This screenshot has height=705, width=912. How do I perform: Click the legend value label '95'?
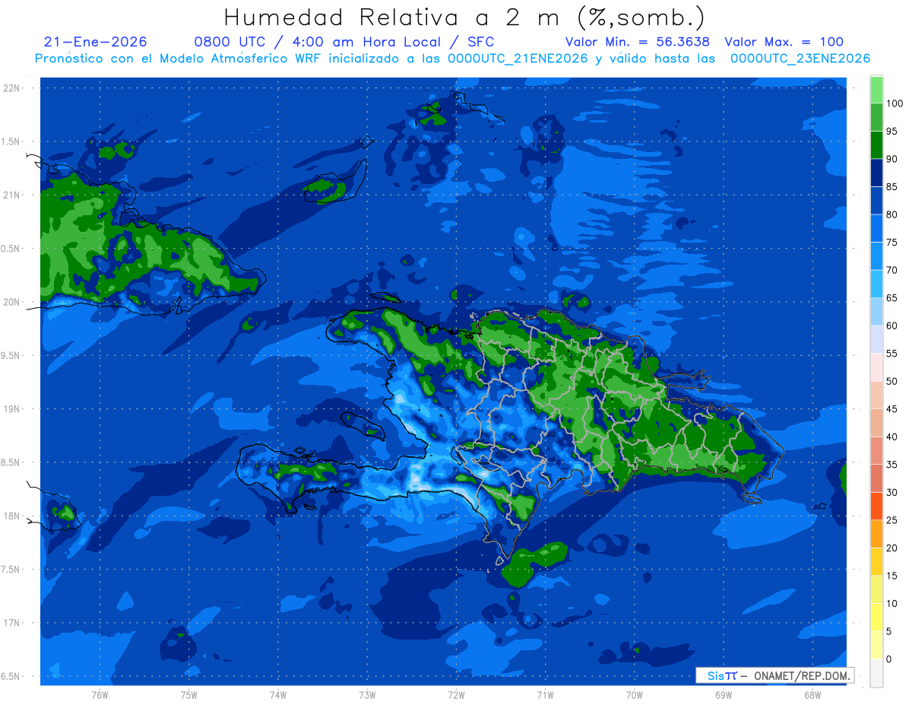point(892,132)
